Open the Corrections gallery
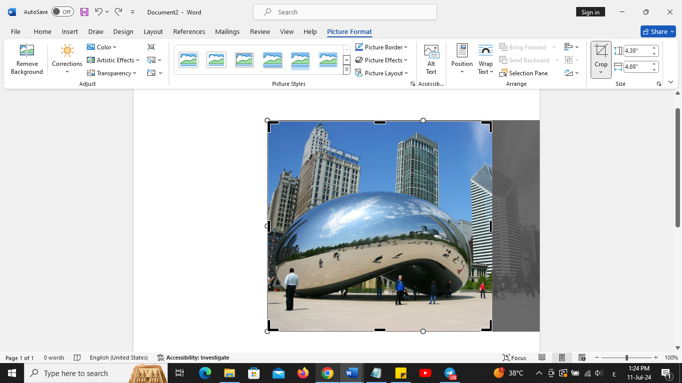This screenshot has height=383, width=682. click(67, 60)
